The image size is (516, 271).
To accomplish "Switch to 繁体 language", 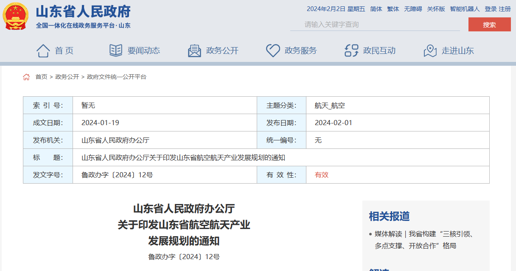I will click(x=393, y=9).
